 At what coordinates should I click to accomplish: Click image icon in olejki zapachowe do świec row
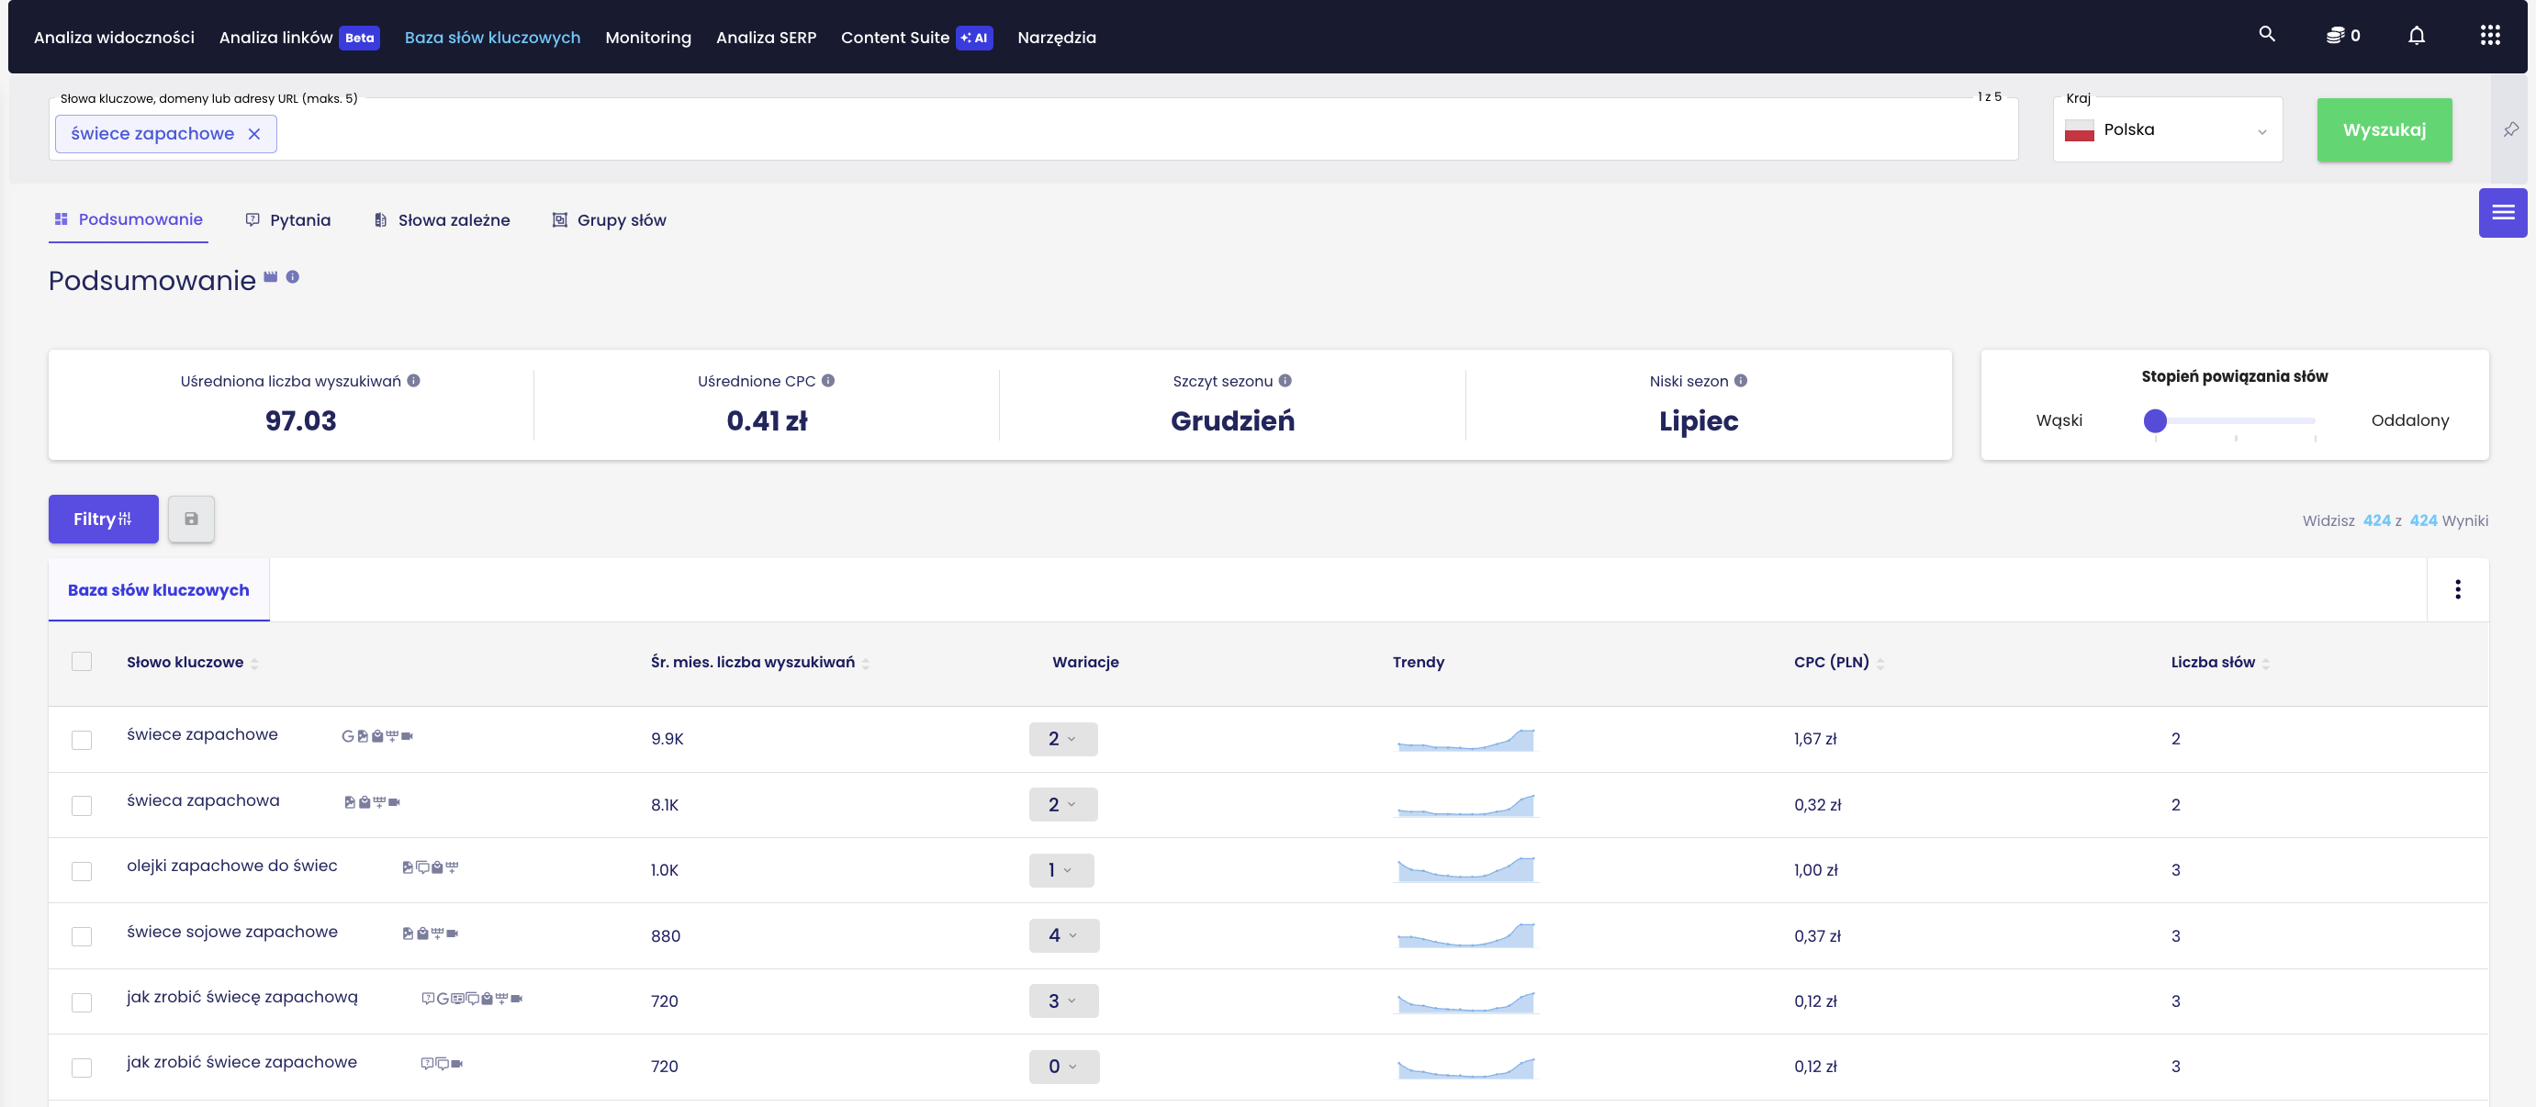pyautogui.click(x=408, y=867)
